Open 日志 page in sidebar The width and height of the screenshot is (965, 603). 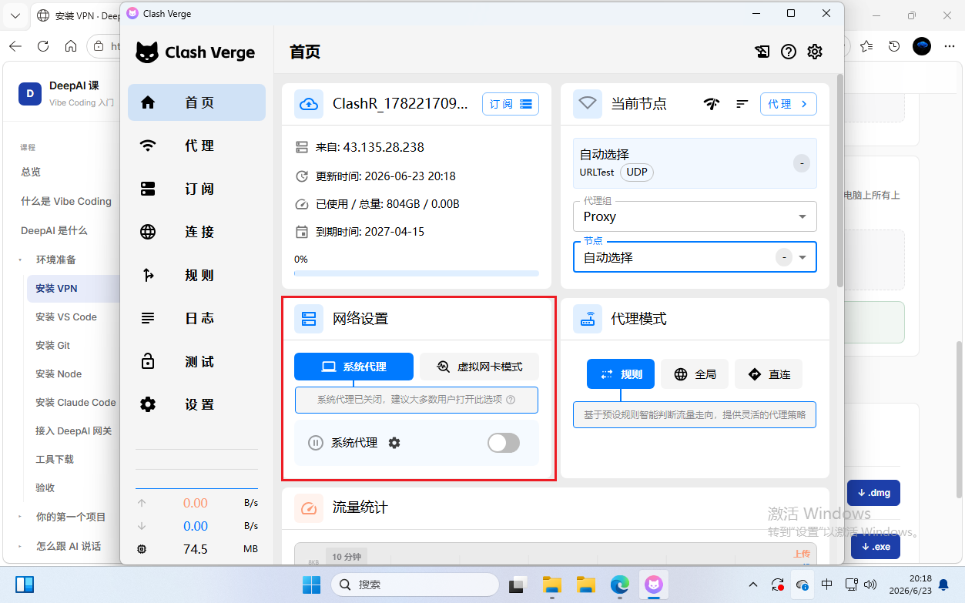coord(196,318)
